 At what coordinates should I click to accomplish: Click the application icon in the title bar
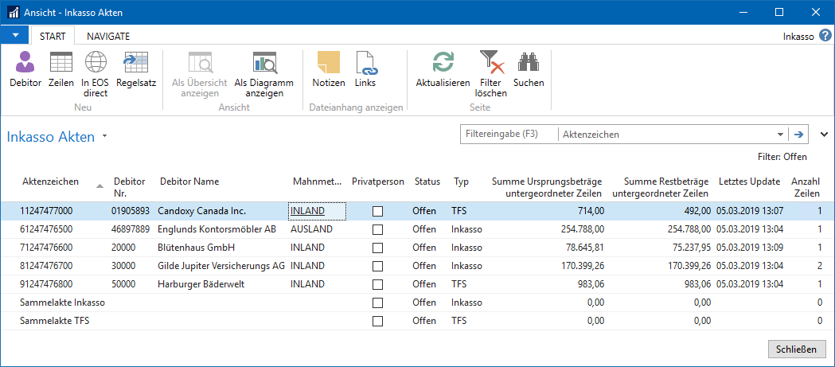[x=14, y=12]
